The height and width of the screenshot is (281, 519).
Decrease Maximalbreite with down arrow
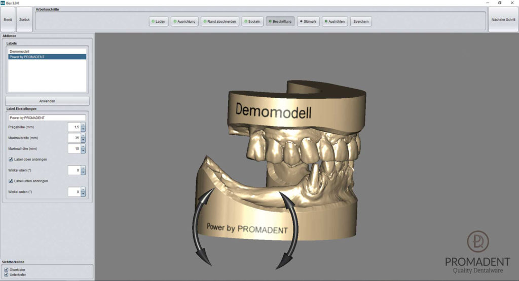[x=83, y=140]
